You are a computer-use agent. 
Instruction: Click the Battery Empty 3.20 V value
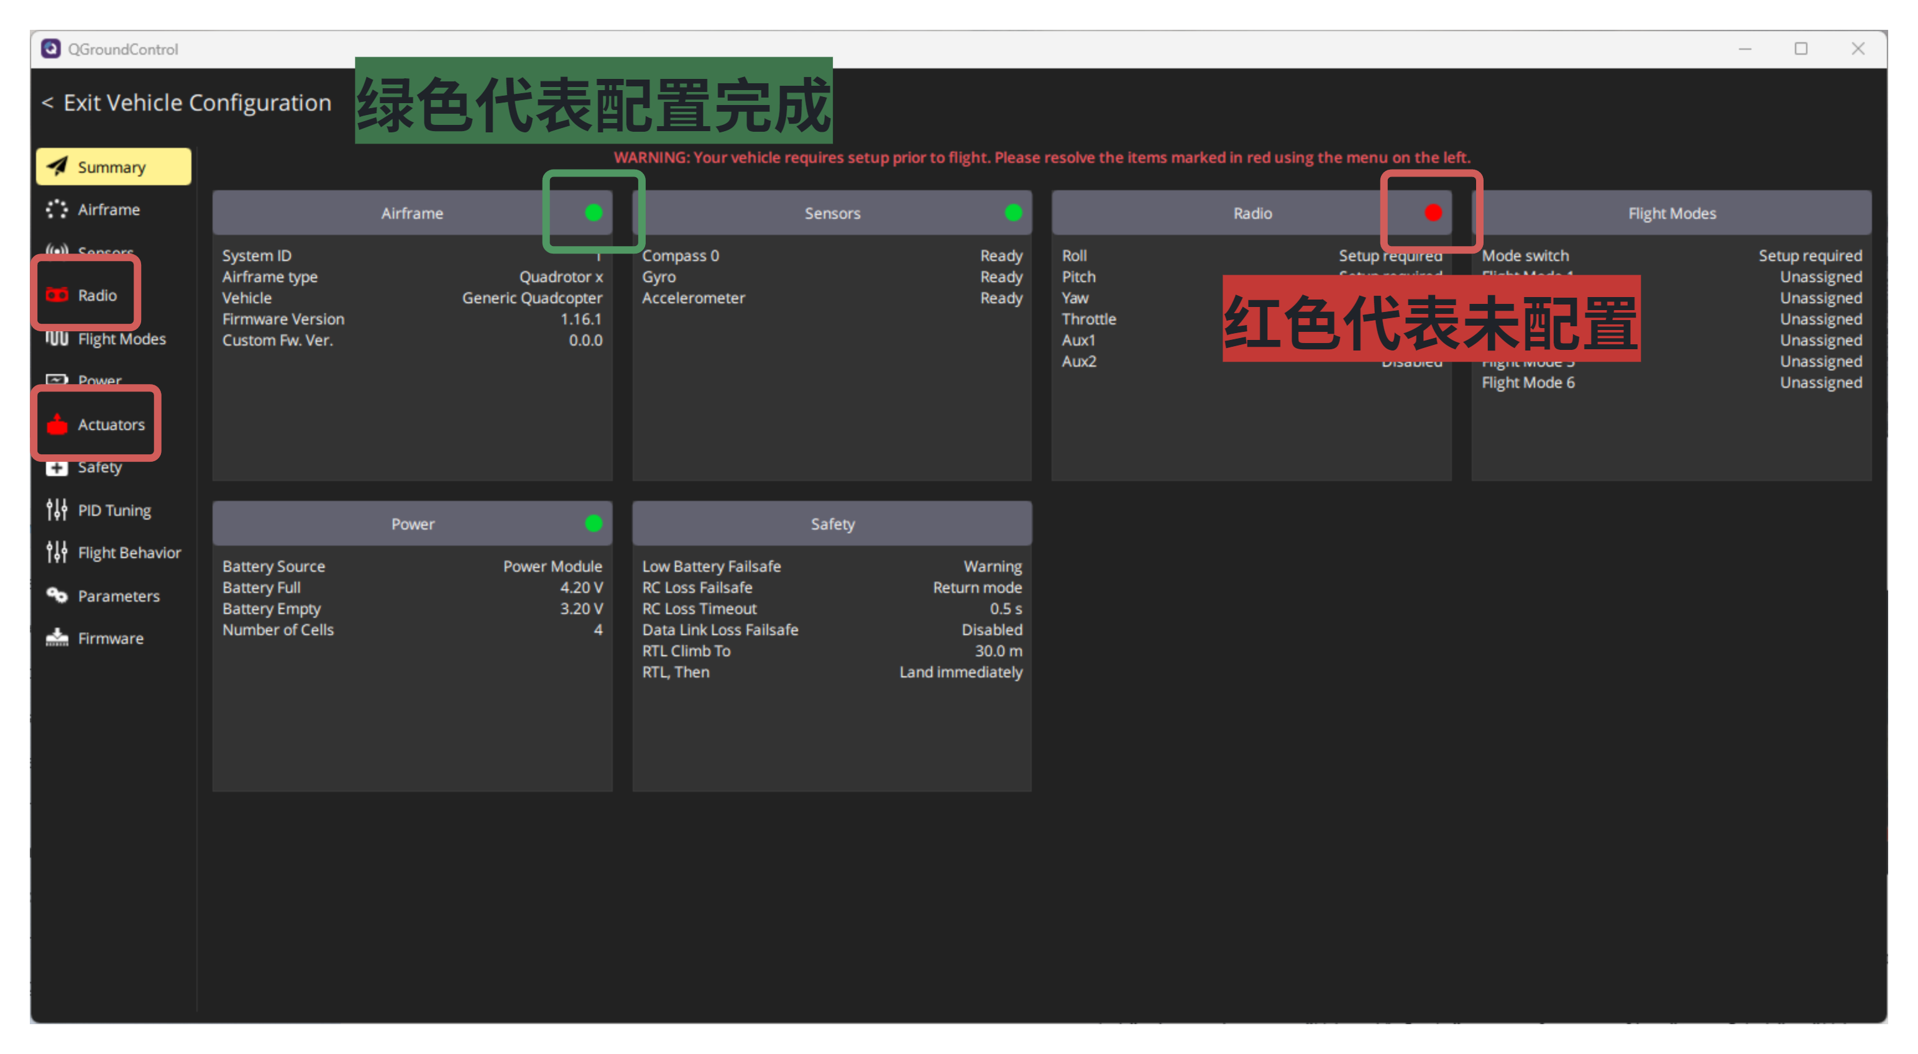coord(580,608)
